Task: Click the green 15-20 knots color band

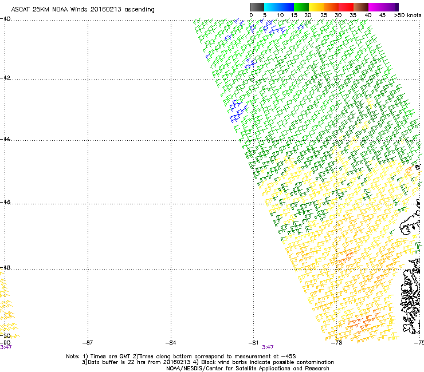Action: (301, 7)
